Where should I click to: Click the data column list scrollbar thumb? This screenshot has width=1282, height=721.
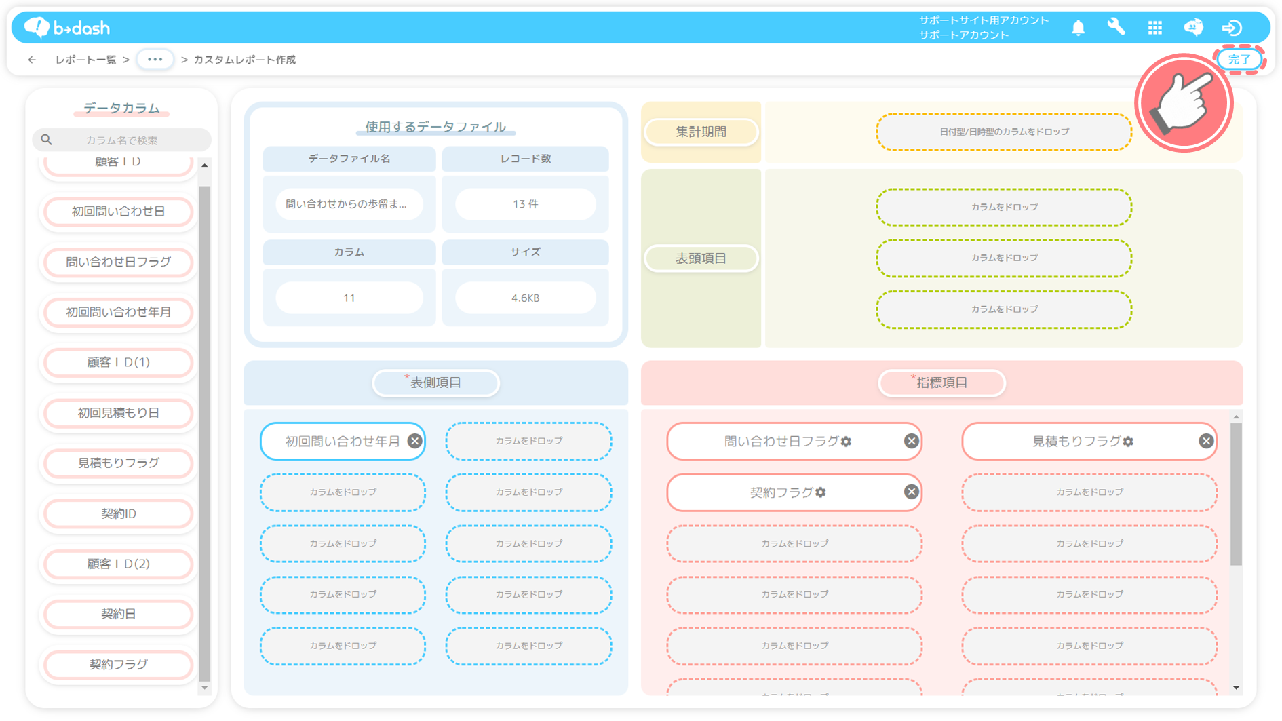(x=205, y=433)
